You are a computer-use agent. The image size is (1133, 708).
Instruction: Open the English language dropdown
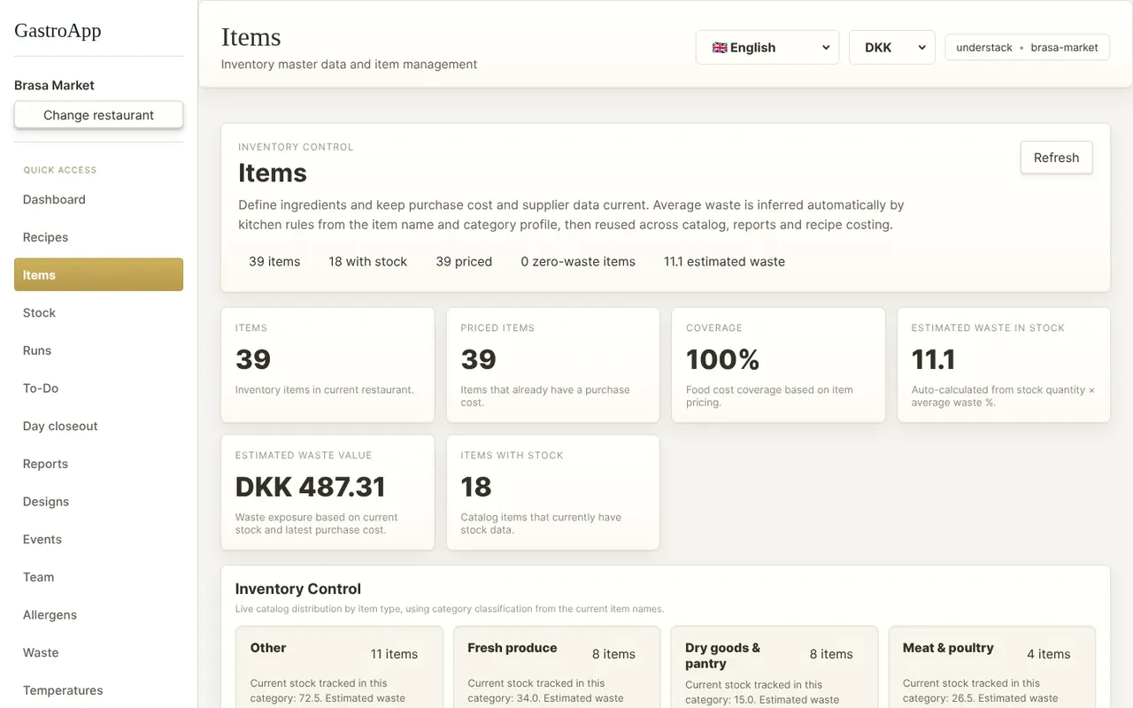(767, 48)
